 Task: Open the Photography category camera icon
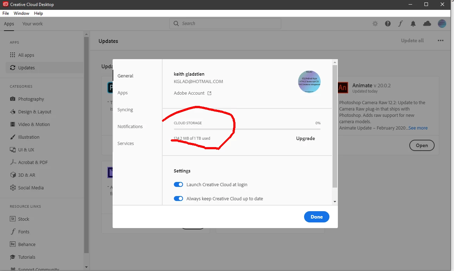[13, 99]
